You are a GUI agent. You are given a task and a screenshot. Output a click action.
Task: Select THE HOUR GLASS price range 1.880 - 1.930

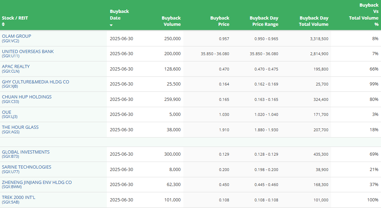point(266,130)
